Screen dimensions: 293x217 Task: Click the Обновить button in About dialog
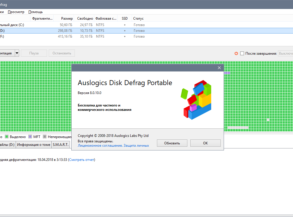[x=172, y=143]
